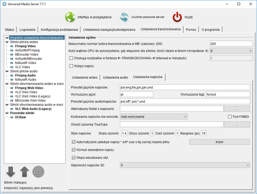Click the arrow icon beside FFmpeg Video
The width and height of the screenshot is (257, 194).
coord(12,46)
